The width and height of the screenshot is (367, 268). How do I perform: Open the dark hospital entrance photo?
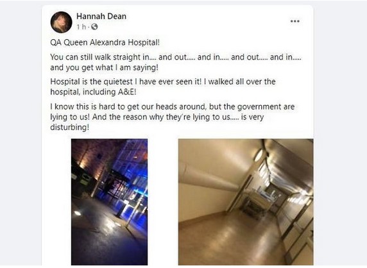pos(109,202)
